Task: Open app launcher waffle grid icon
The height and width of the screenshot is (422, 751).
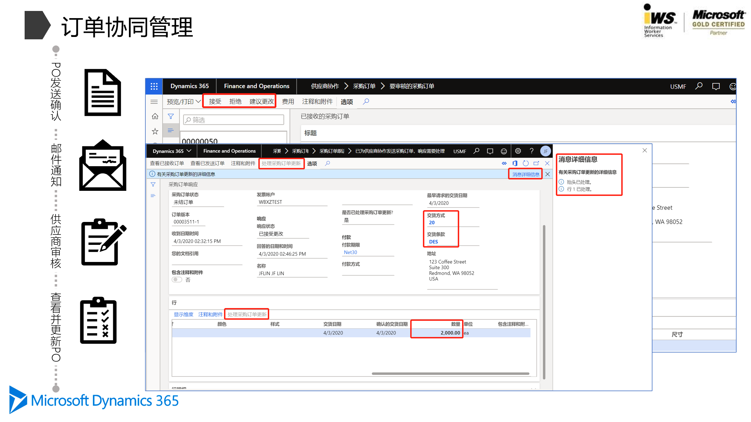Action: [154, 87]
